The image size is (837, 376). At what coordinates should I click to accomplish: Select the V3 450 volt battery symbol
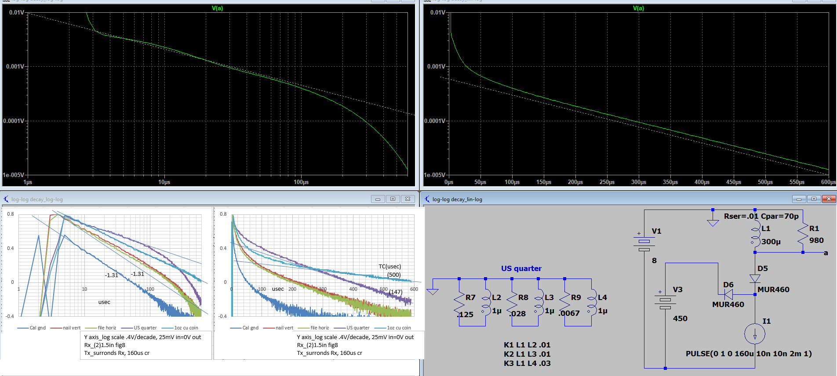(665, 301)
